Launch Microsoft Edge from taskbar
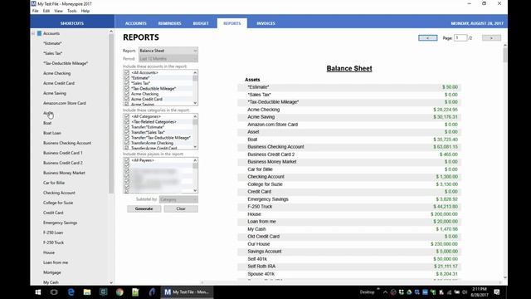 tap(71, 292)
